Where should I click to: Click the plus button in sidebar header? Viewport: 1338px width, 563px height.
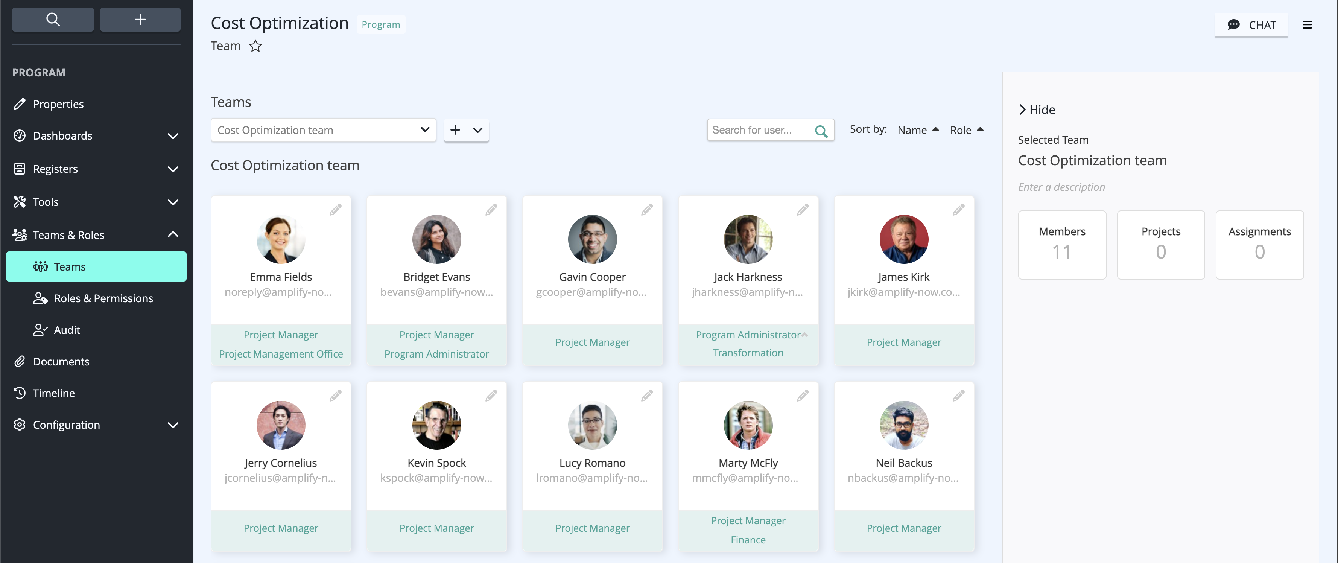pos(140,20)
